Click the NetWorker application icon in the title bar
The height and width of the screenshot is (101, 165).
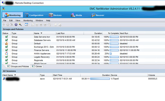tap(4, 8)
